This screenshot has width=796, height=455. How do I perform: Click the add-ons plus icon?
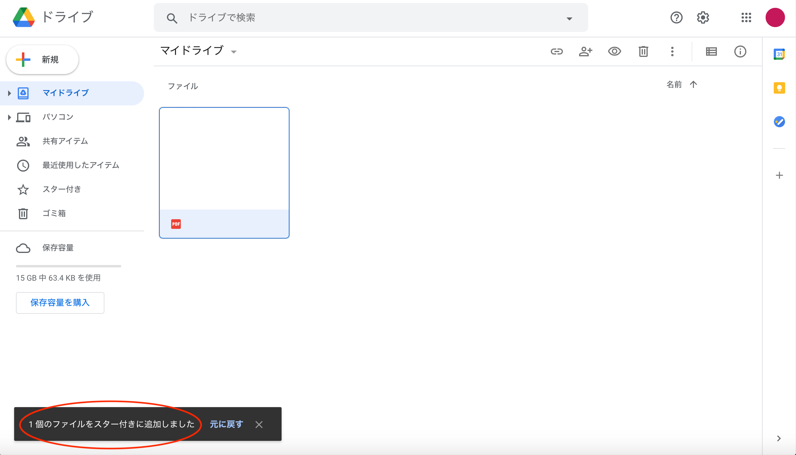[x=779, y=175]
